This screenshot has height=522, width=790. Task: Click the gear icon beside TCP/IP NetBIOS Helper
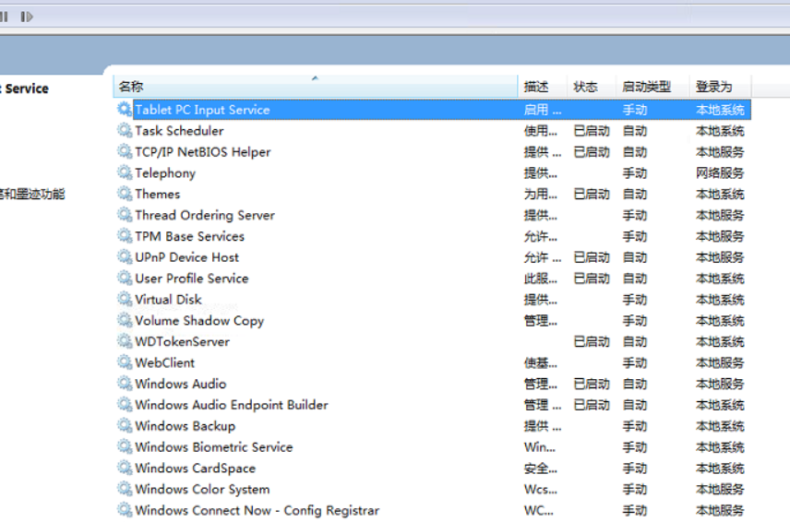125,151
